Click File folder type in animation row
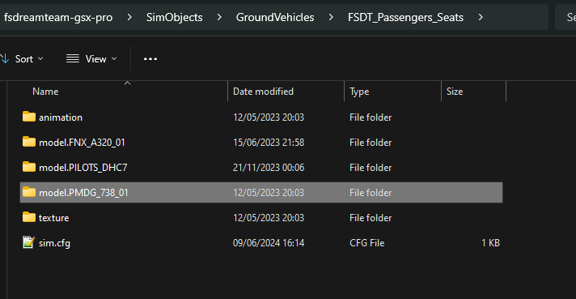 (371, 117)
